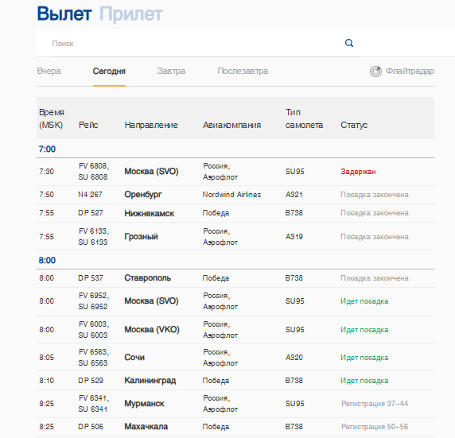Click the search magnifier icon
455x438 pixels.
coord(348,43)
